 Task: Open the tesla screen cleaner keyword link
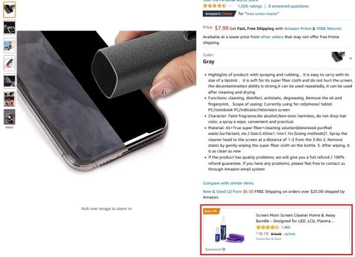(262, 13)
